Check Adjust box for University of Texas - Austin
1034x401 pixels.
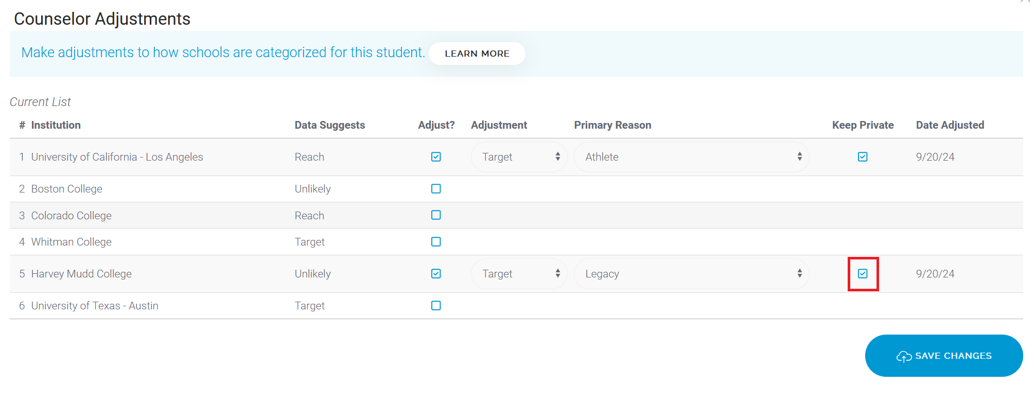point(436,306)
